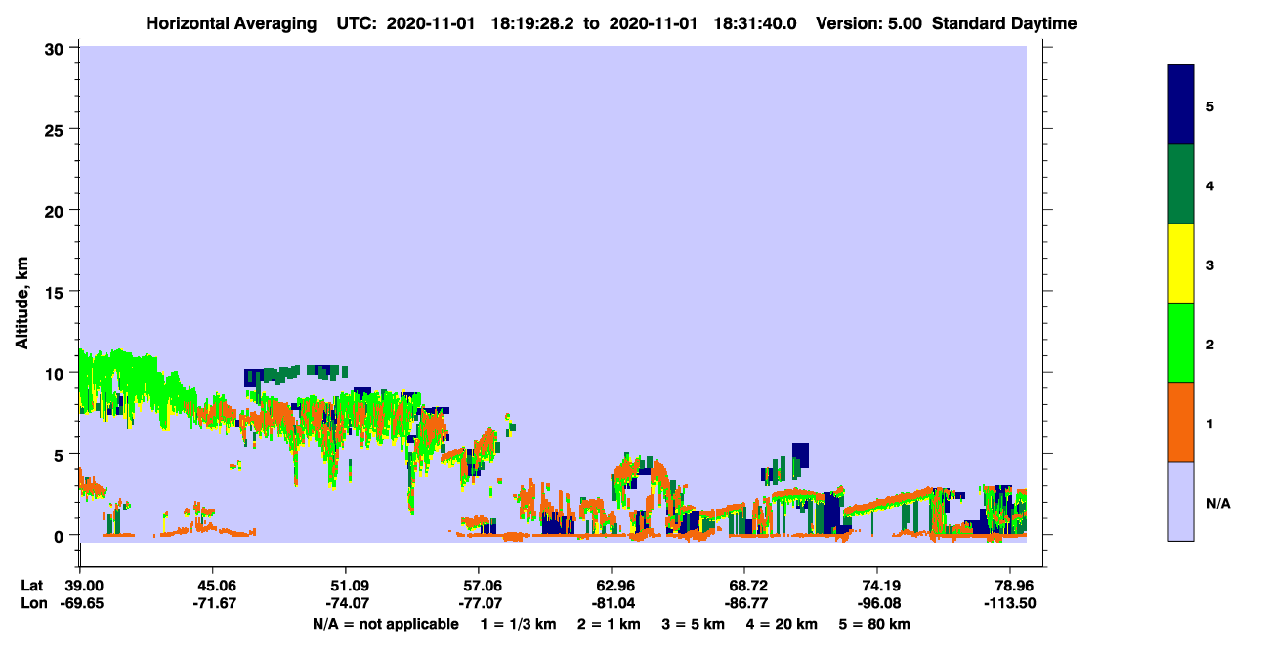1270x651 pixels.
Task: Click legend text '3 = 5 km'
Action: click(x=694, y=624)
